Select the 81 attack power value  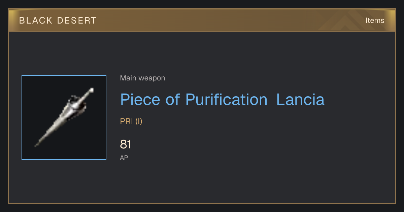click(x=126, y=144)
